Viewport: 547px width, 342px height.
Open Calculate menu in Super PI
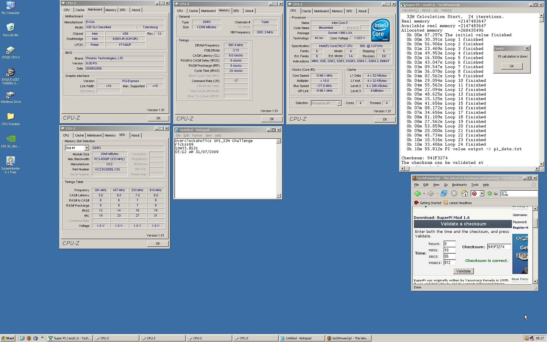pos(410,10)
